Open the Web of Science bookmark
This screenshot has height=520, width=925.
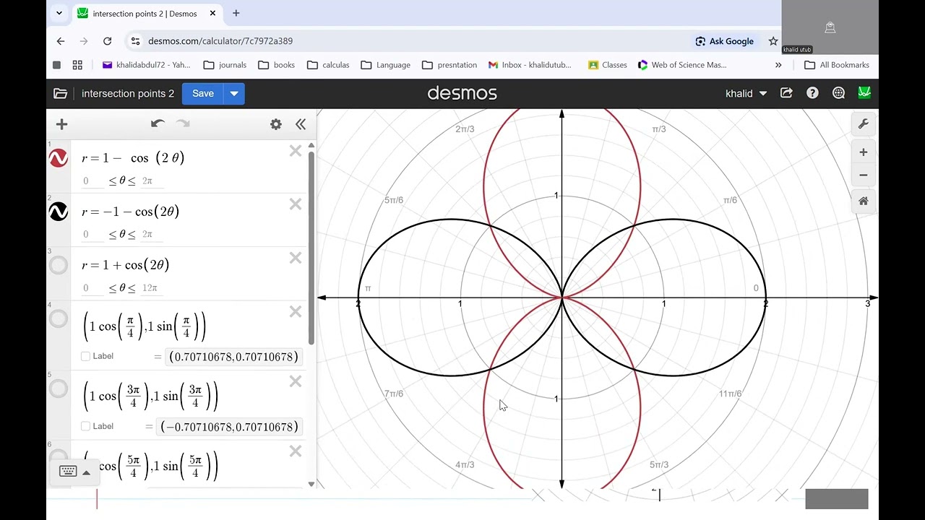[x=682, y=65]
